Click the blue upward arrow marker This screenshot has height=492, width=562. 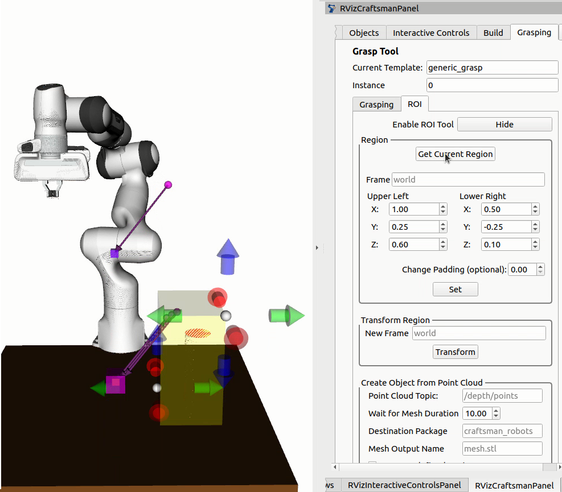click(x=228, y=257)
